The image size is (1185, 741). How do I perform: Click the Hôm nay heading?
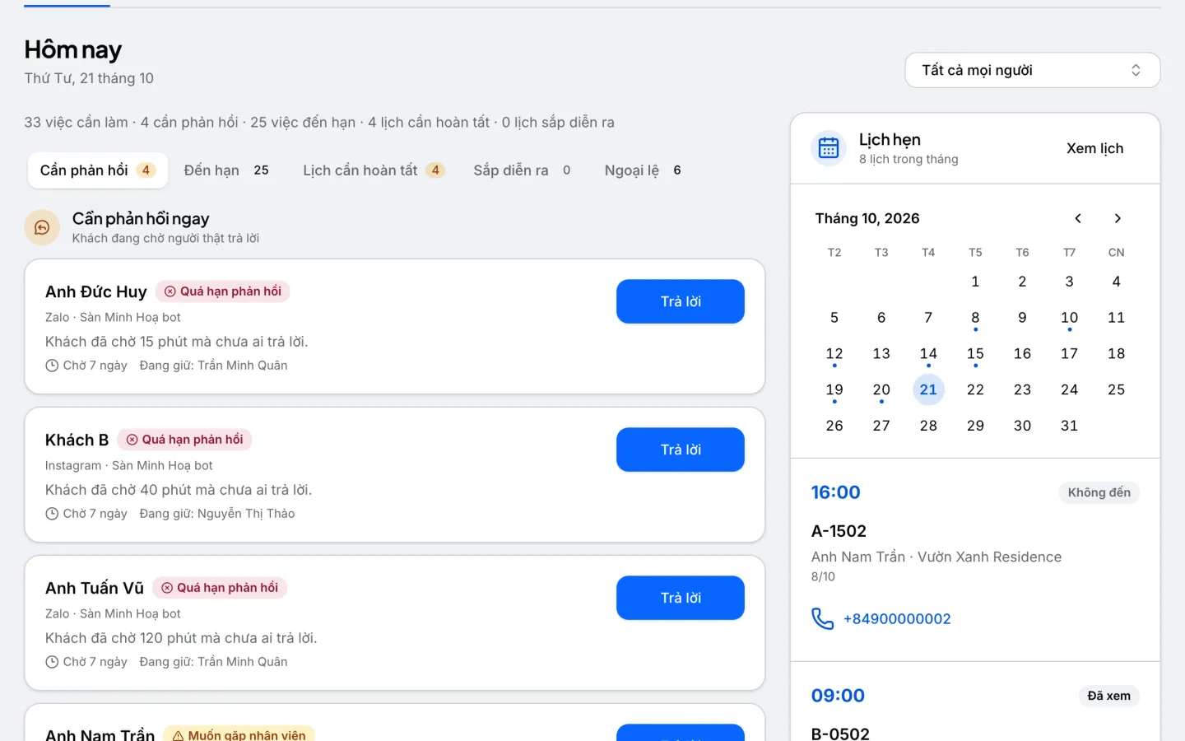72,50
